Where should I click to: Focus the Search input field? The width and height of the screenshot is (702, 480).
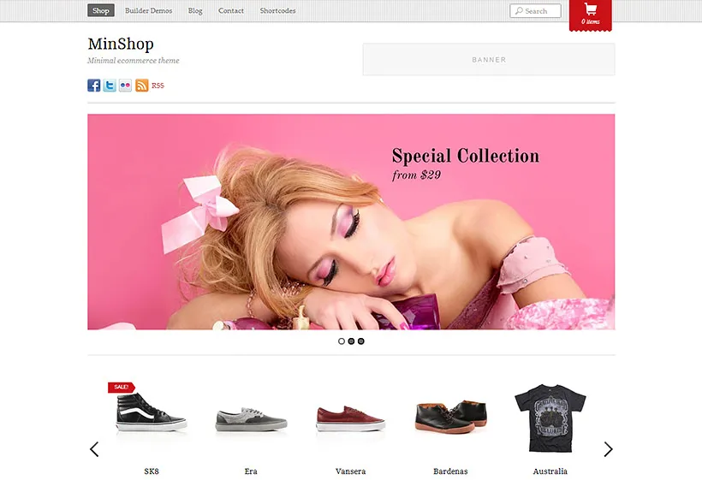click(535, 11)
